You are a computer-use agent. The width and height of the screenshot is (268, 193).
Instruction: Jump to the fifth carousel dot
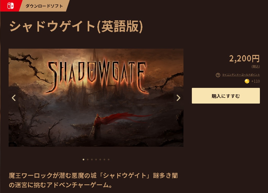(x=100, y=160)
